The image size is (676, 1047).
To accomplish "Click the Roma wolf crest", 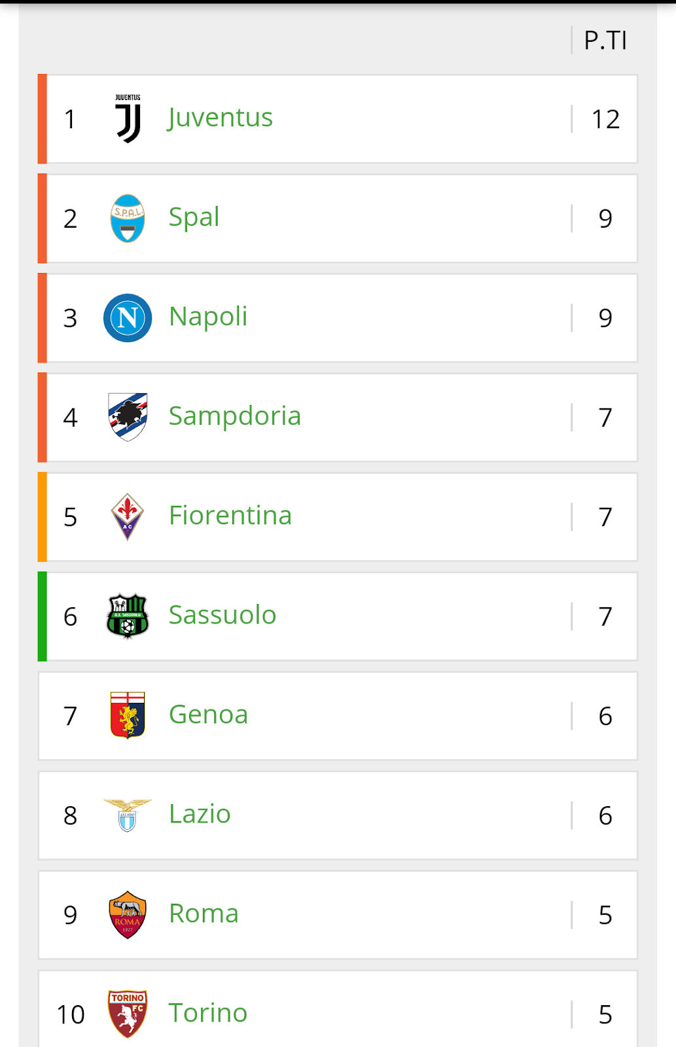I will click(x=128, y=914).
